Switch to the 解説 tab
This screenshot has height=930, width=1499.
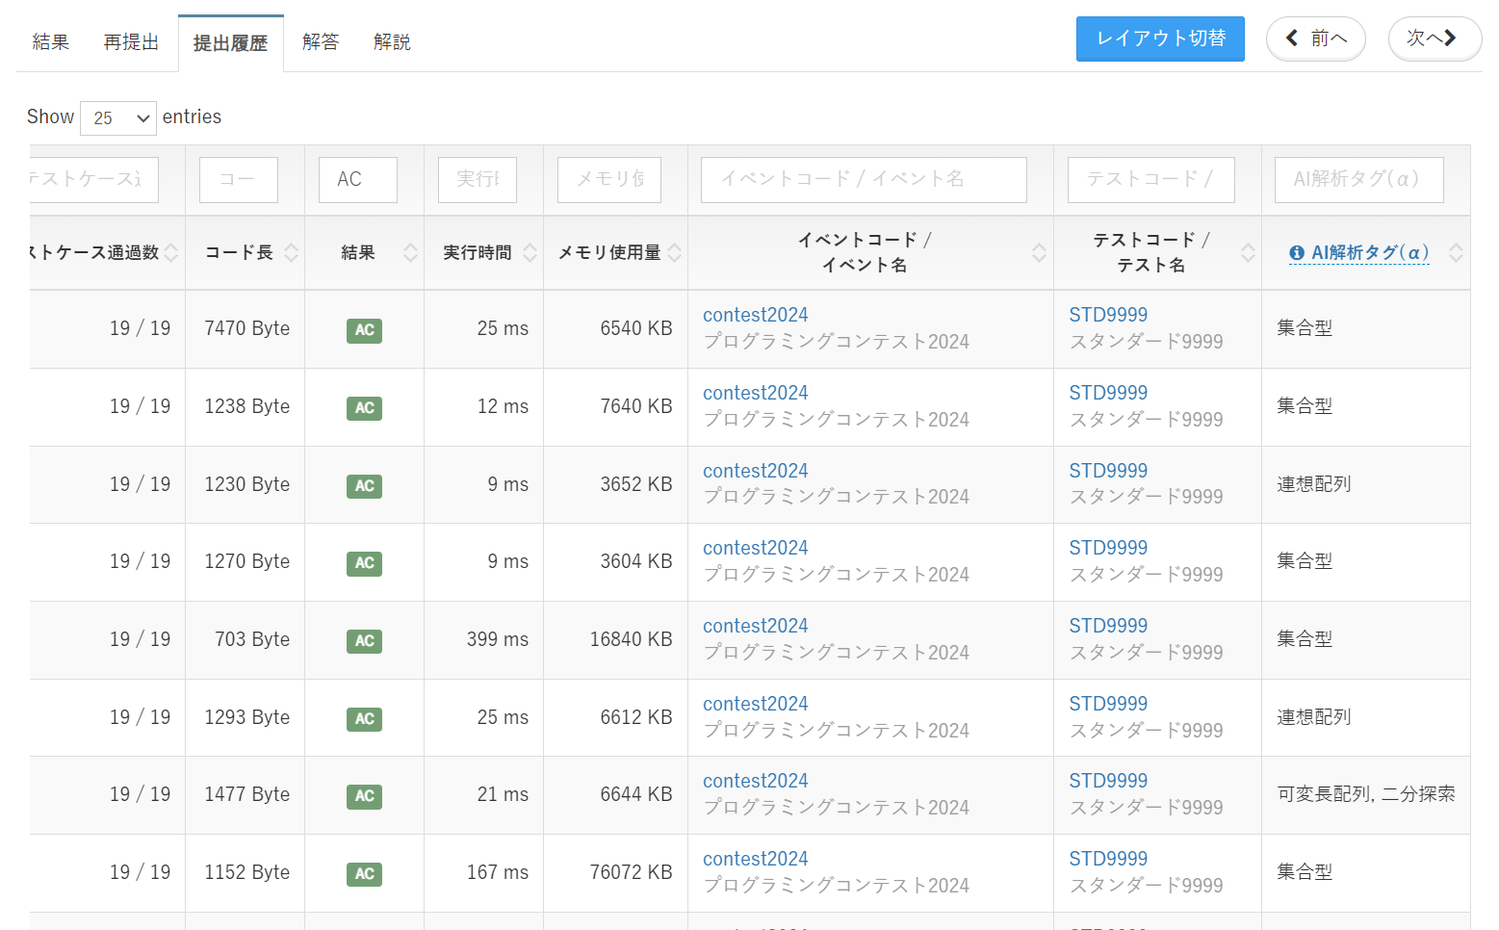392,42
